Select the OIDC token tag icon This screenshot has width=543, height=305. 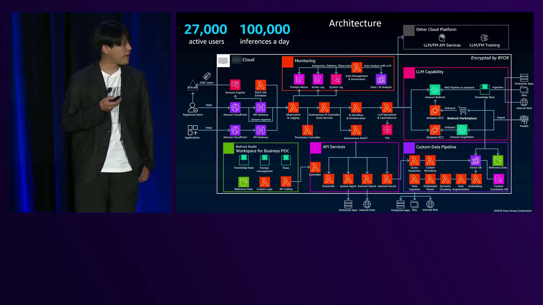[x=207, y=76]
